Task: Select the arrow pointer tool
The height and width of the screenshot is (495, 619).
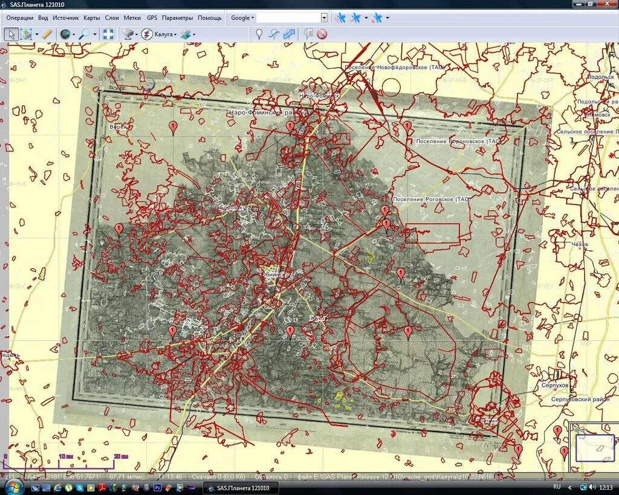Action: point(11,34)
